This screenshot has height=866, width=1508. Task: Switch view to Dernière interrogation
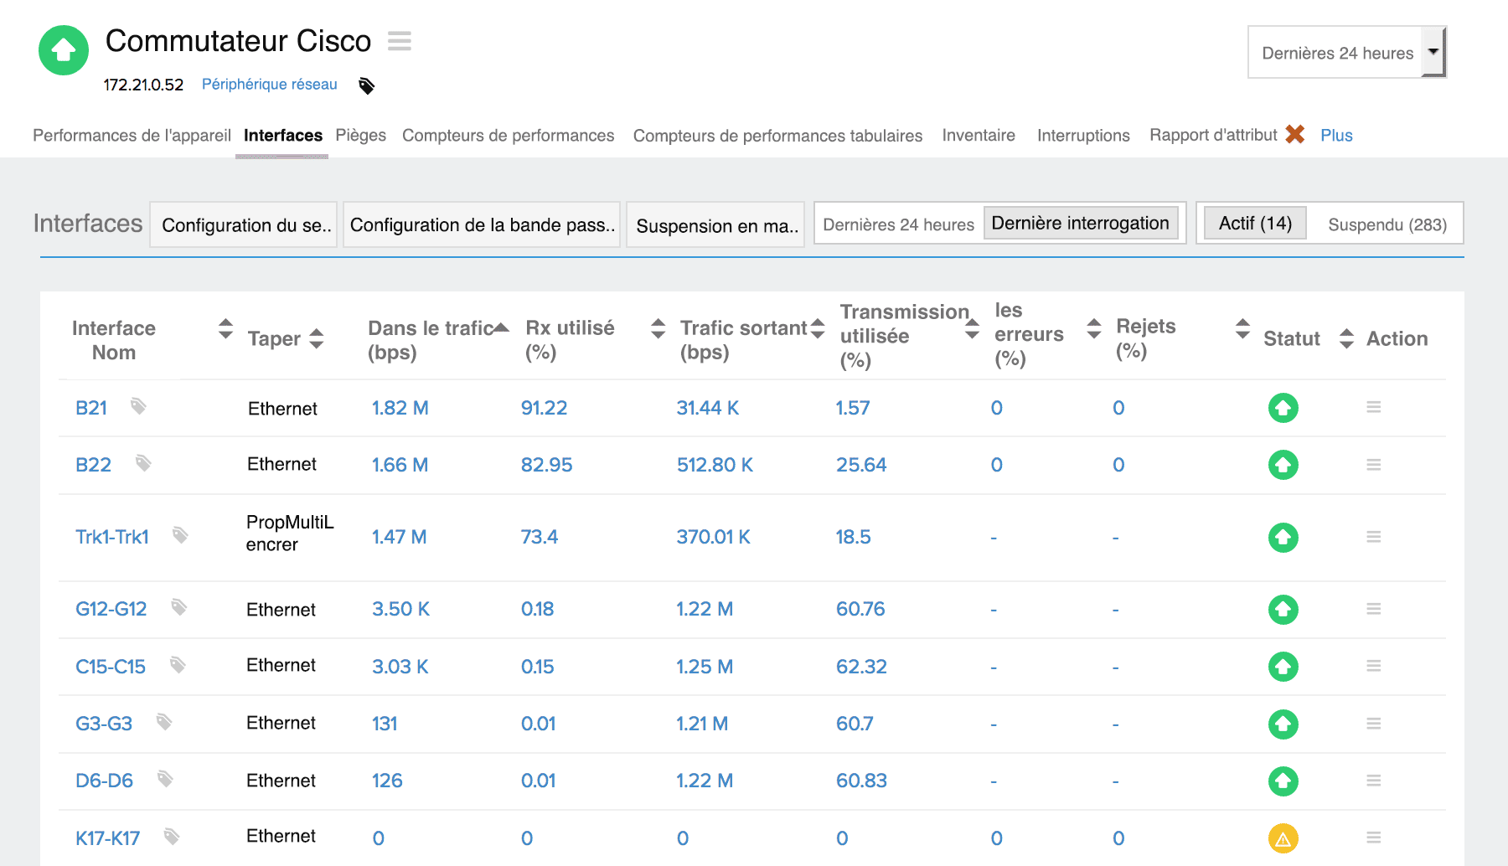(x=1080, y=224)
